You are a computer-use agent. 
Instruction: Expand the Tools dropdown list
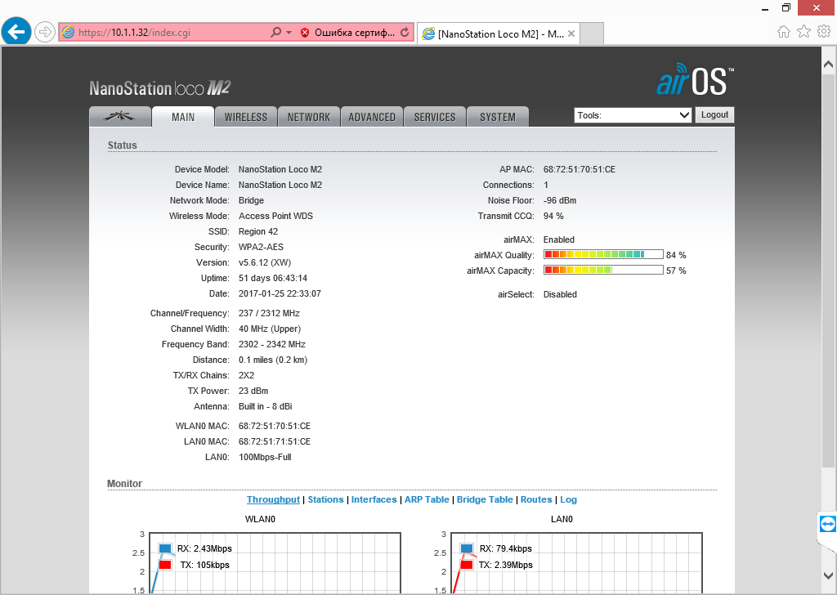[x=633, y=115]
